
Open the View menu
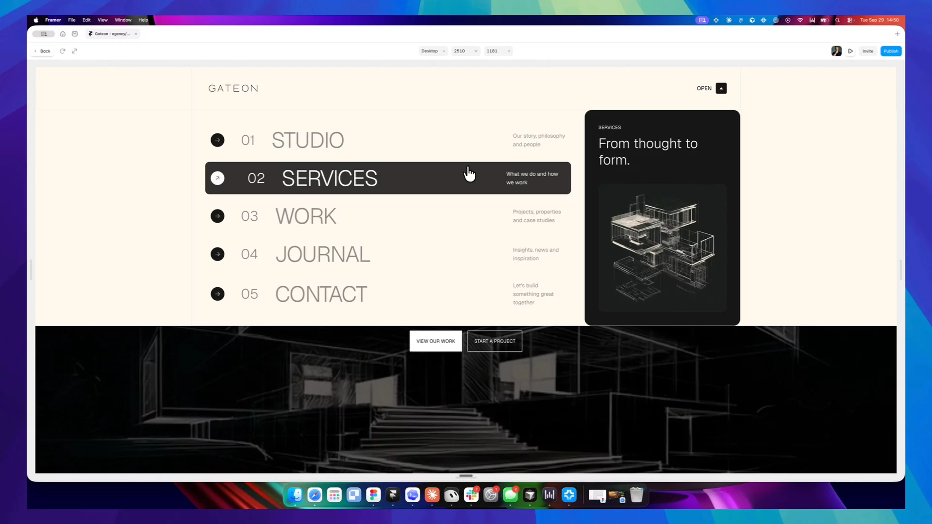pos(102,20)
